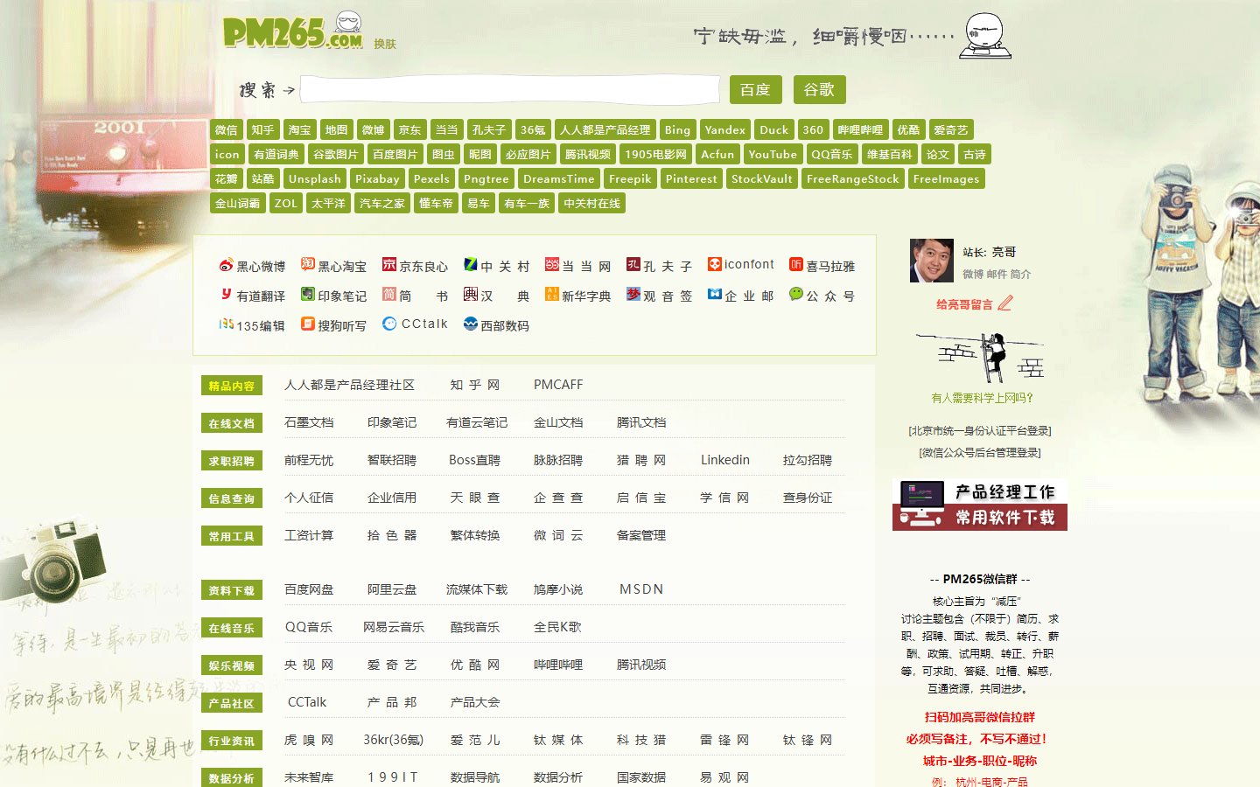
Task: Click the pencil icon beside 给亮哥留言
Action: pos(1005,303)
